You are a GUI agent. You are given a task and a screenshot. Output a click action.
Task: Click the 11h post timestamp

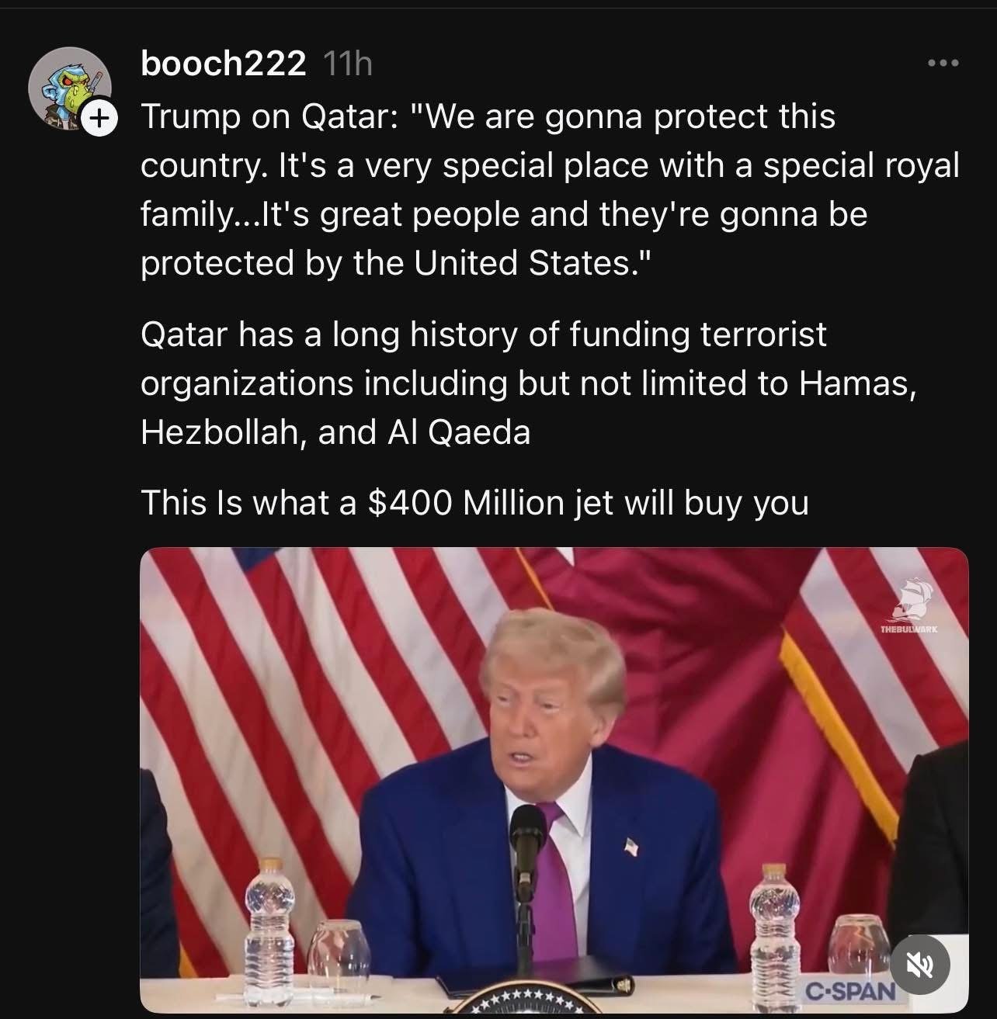pyautogui.click(x=346, y=64)
